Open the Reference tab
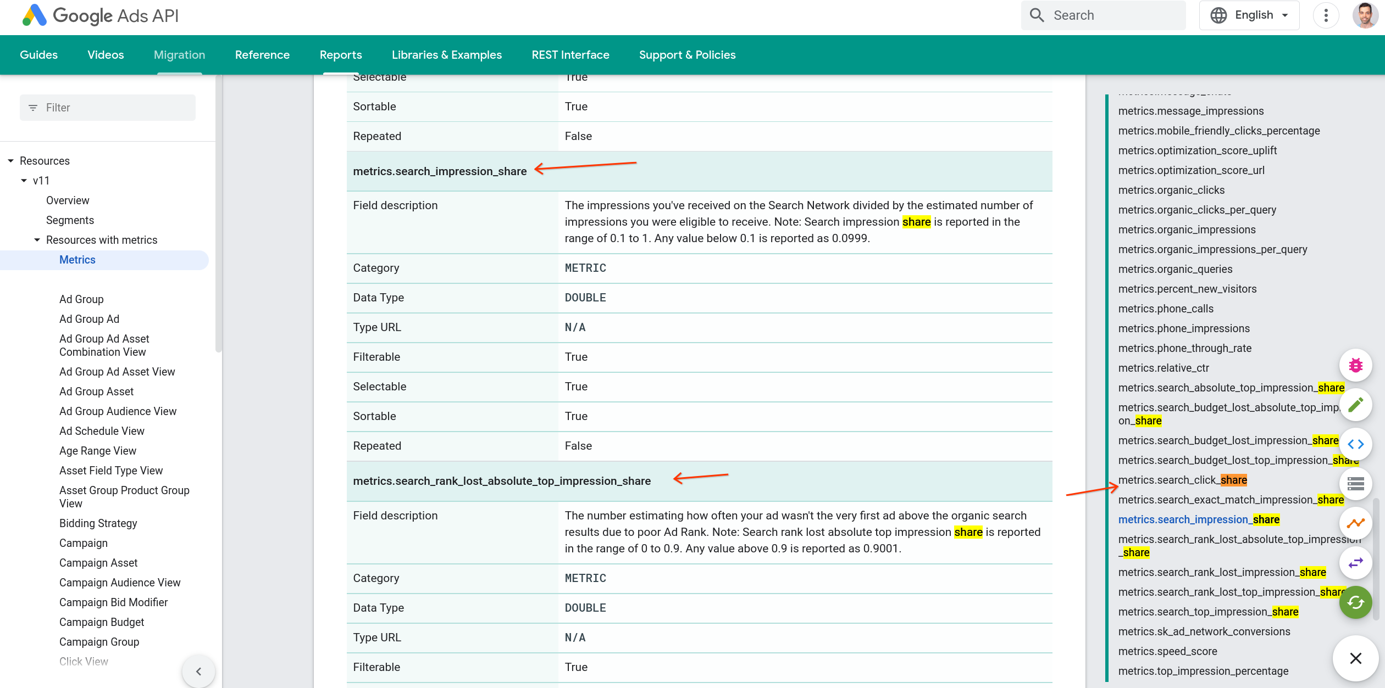This screenshot has width=1385, height=688. pyautogui.click(x=262, y=55)
